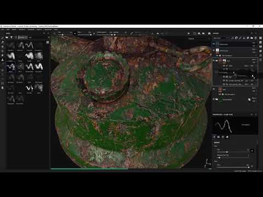Hide the selected folder layer with its eye icon

tap(214, 60)
